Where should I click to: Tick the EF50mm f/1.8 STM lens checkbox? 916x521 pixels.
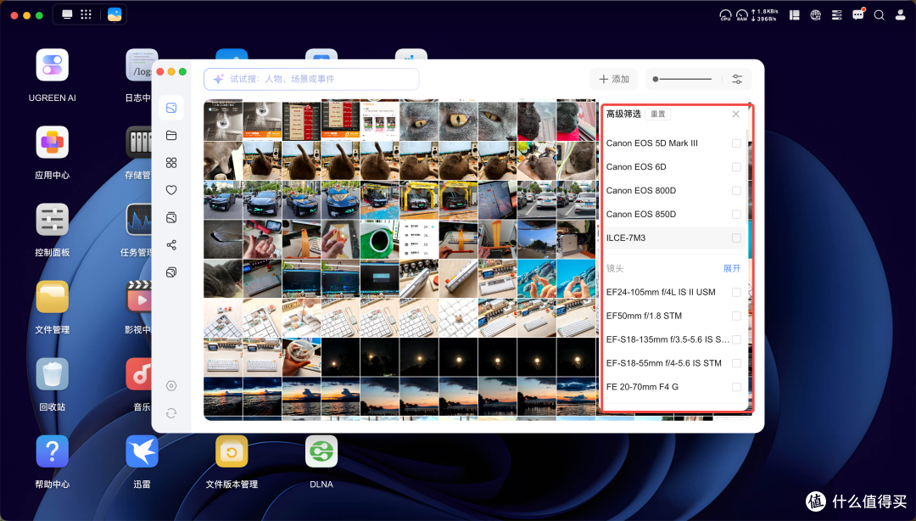point(736,316)
